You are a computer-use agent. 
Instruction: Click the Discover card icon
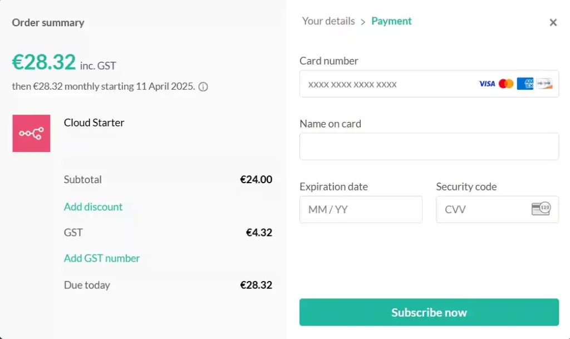click(543, 83)
